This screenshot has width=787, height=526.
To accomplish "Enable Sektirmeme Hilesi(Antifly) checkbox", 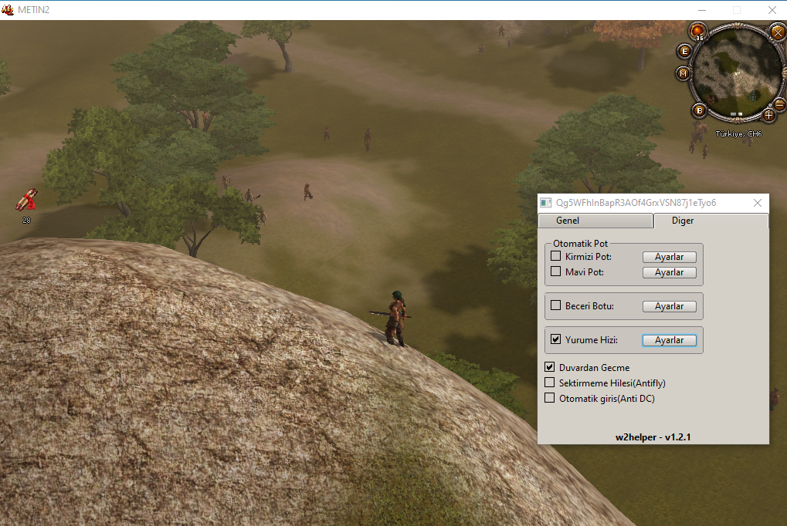I will [x=550, y=382].
